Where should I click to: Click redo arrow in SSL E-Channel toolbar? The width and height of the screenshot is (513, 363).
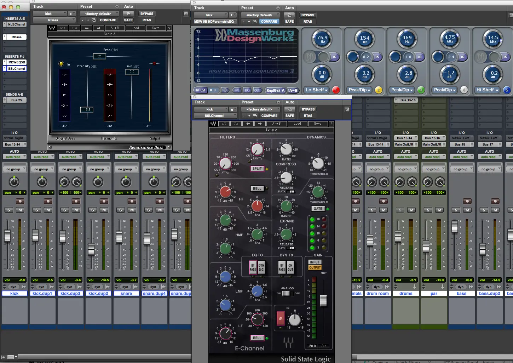(x=236, y=124)
